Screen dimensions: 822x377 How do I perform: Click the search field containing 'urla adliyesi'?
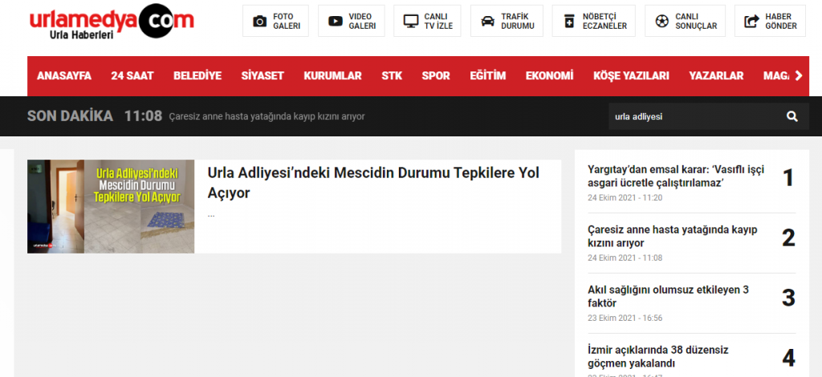coord(690,116)
